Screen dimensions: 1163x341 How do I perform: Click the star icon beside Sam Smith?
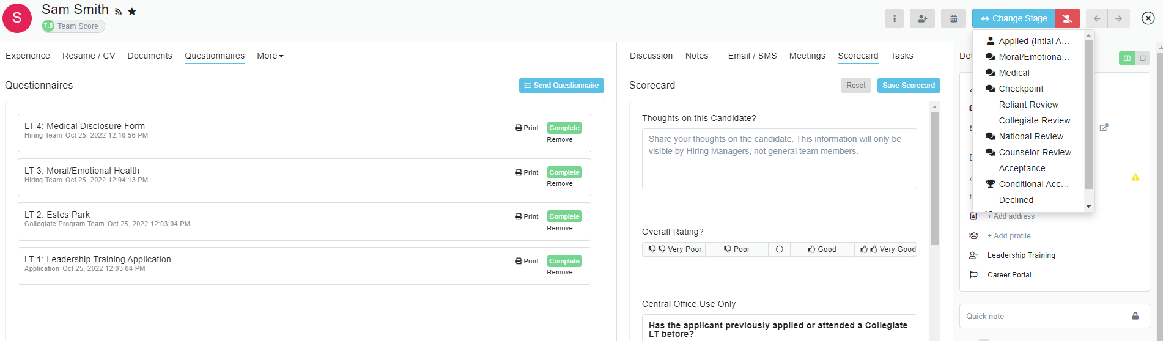132,12
